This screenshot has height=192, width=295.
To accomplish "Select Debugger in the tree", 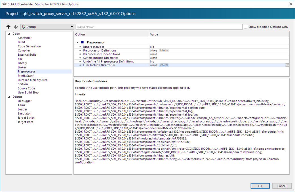I will [x=25, y=101].
